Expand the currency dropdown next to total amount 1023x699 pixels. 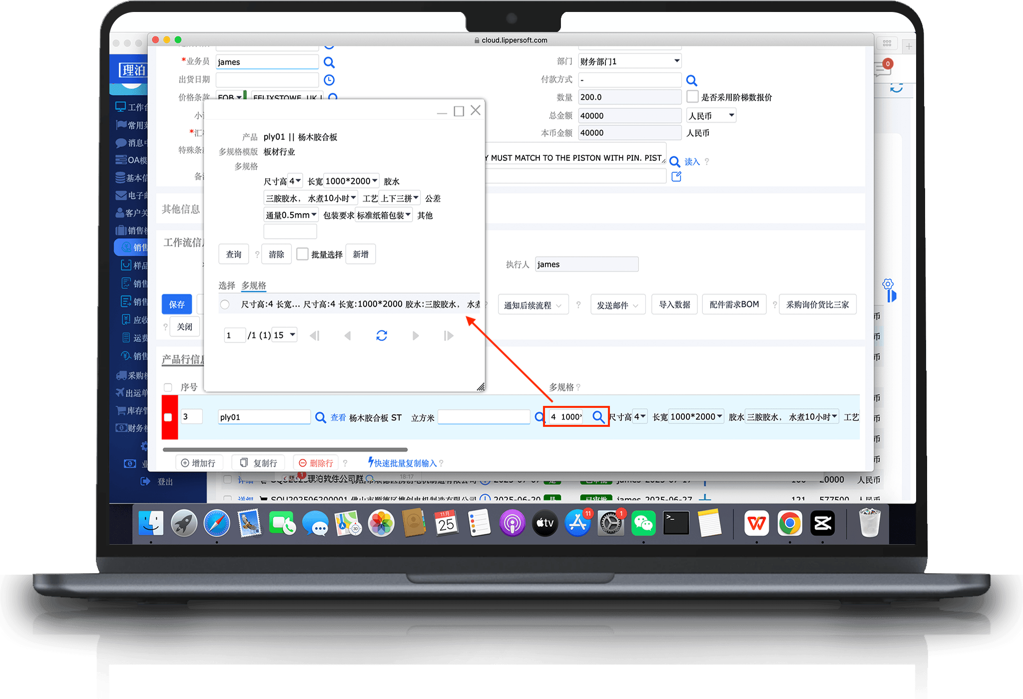(711, 115)
